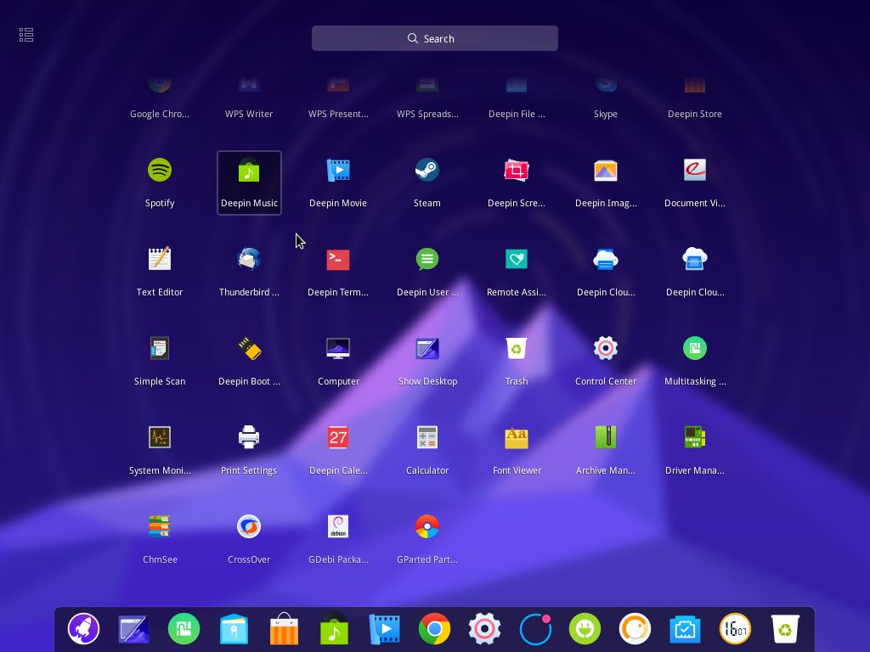Viewport: 870px width, 652px height.
Task: Launch Remote Assistance
Action: pos(517,259)
